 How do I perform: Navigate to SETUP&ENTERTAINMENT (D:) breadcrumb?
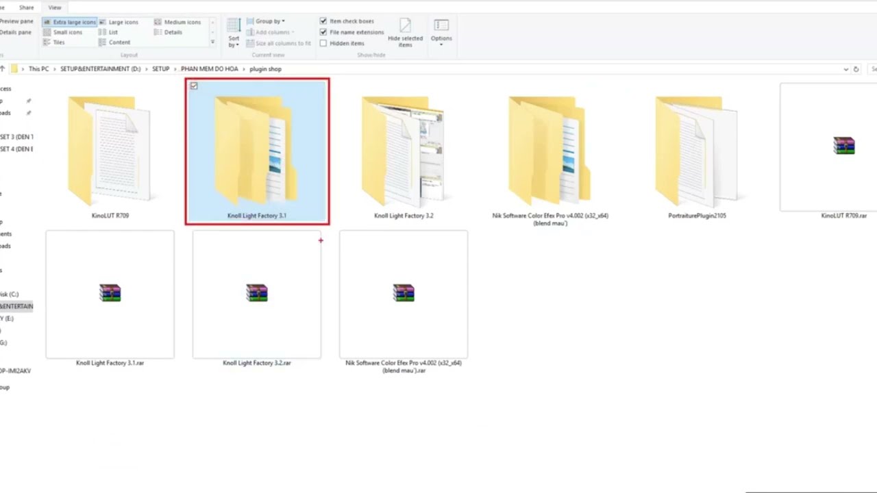[x=100, y=69]
